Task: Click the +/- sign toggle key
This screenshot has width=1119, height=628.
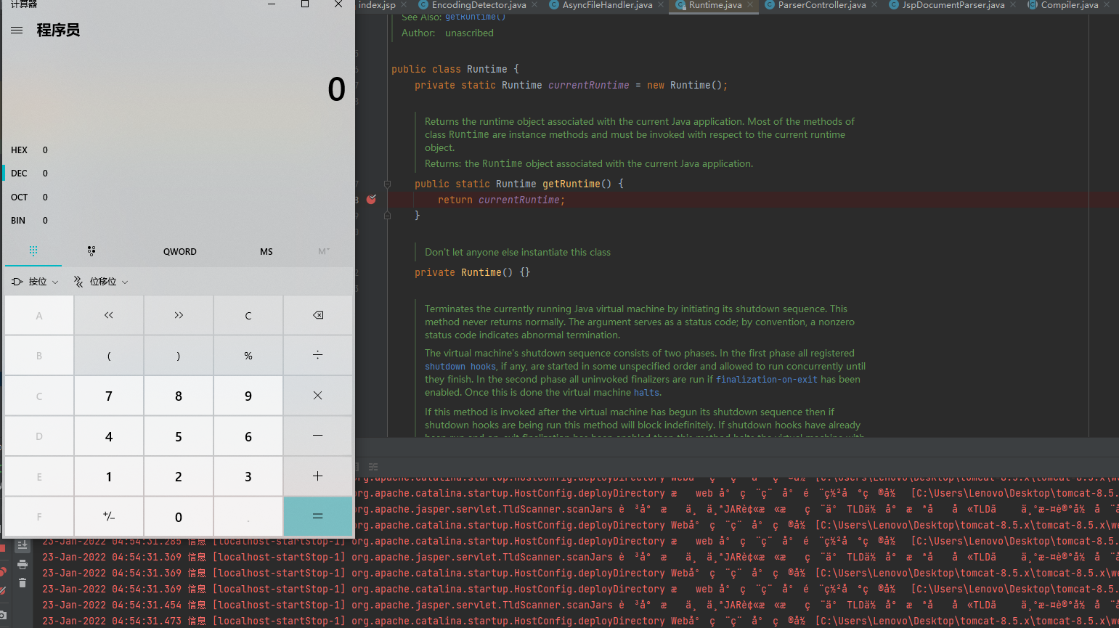Action: [109, 517]
